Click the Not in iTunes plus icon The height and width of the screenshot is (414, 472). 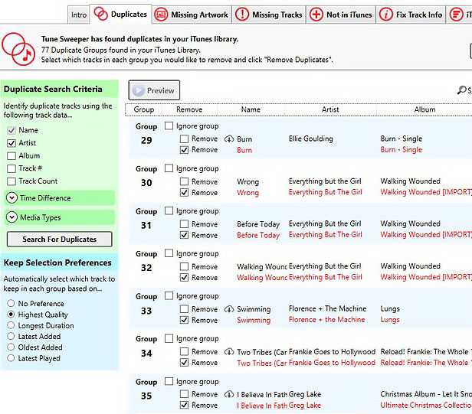click(x=316, y=15)
